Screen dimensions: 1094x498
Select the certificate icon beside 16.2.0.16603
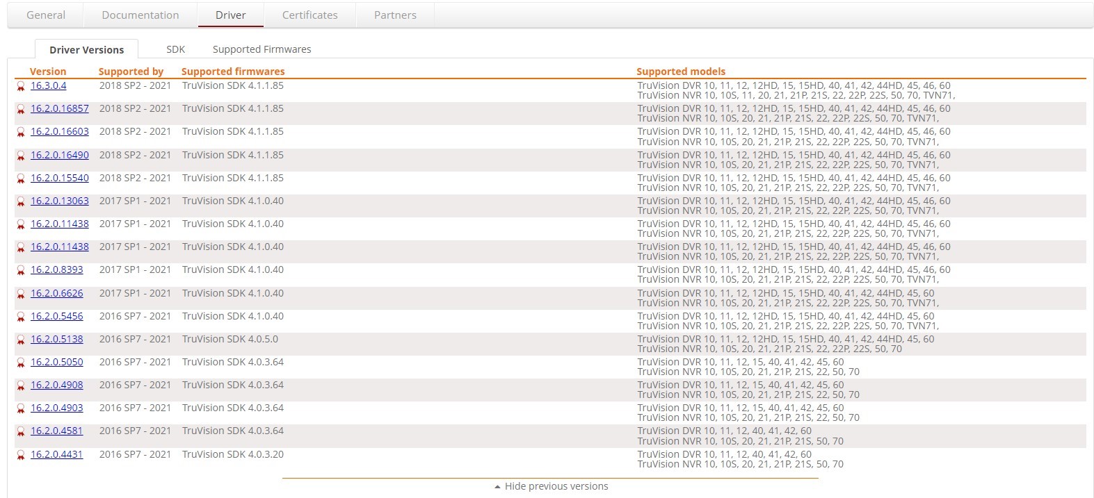point(21,133)
